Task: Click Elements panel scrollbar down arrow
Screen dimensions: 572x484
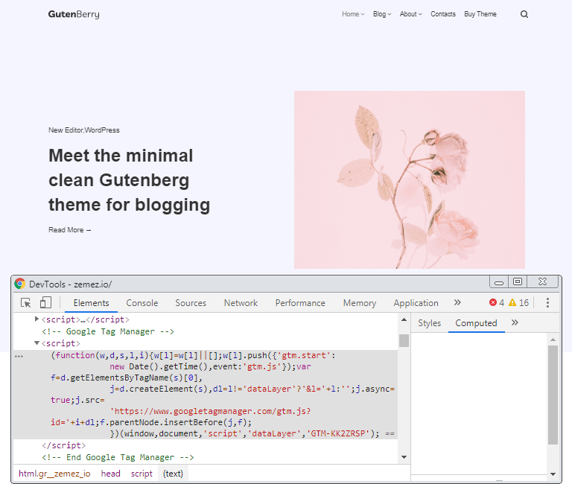Action: pos(404,457)
